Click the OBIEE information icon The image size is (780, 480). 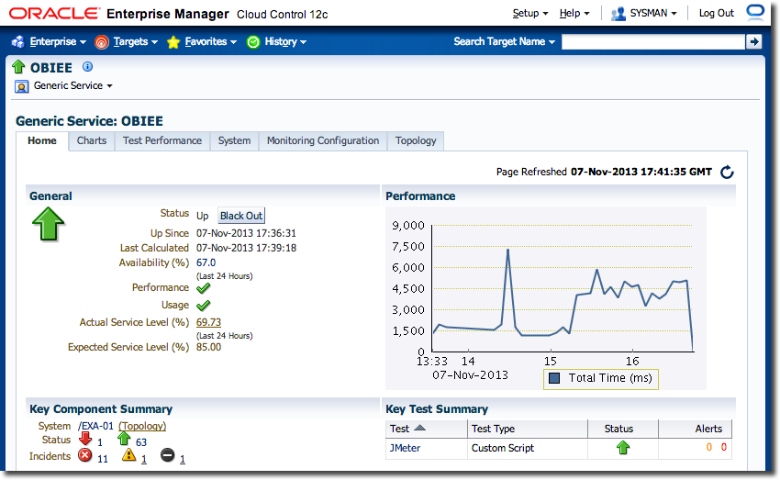click(x=88, y=67)
